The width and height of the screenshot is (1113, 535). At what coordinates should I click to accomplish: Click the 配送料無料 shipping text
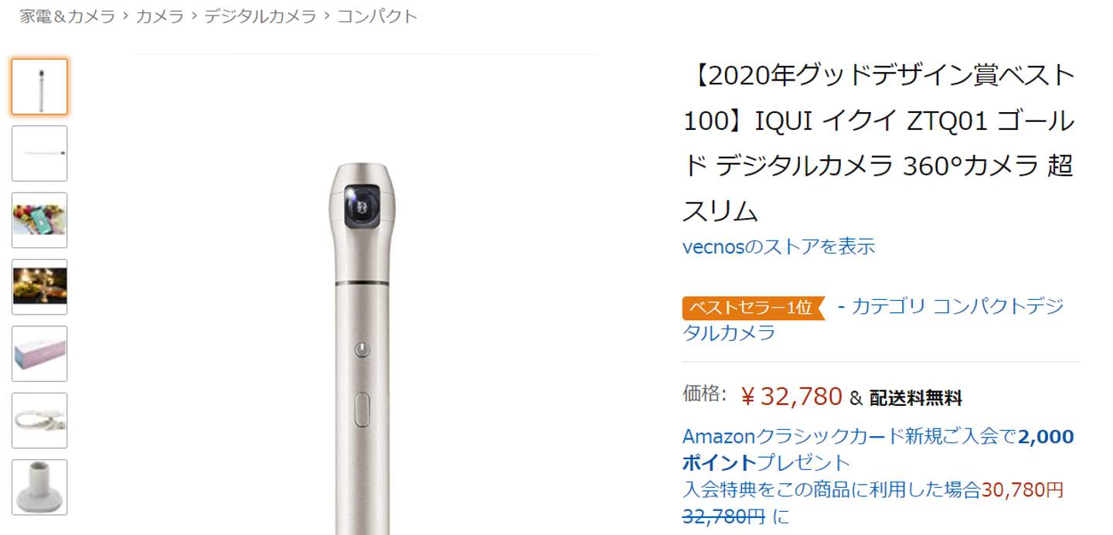(x=915, y=398)
